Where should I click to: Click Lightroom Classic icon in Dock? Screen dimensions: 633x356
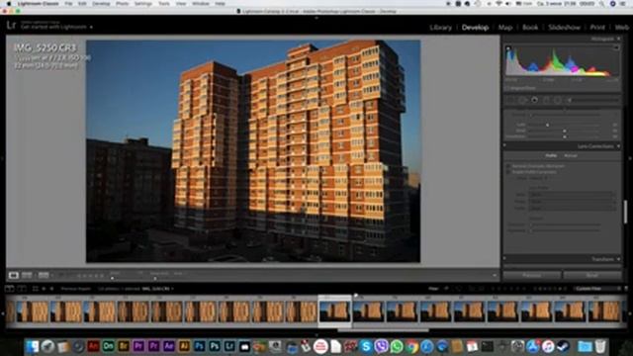pos(229,346)
